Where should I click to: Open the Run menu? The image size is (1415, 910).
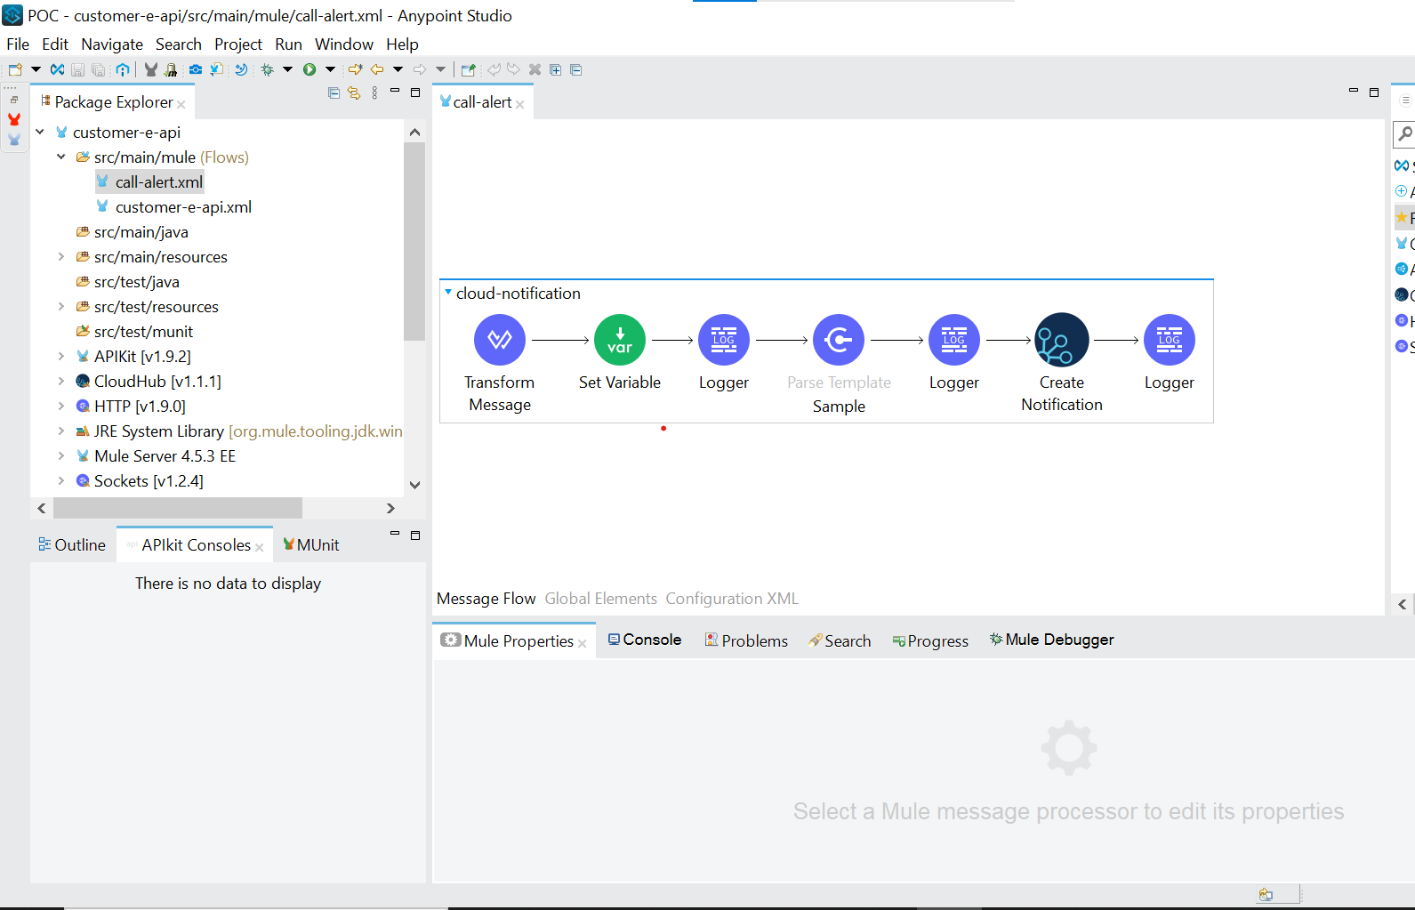[289, 44]
